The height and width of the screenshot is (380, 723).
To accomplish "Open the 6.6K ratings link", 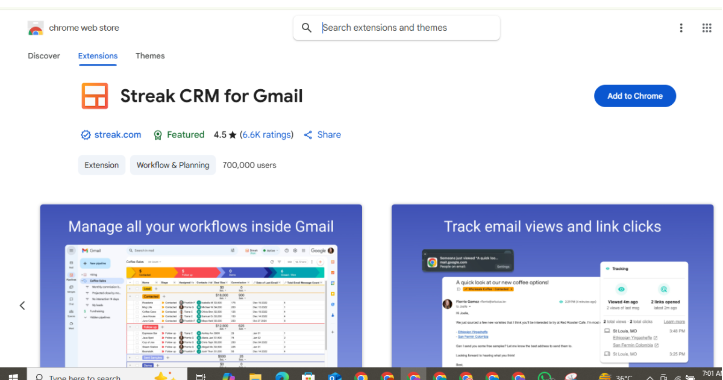I will 266,135.
